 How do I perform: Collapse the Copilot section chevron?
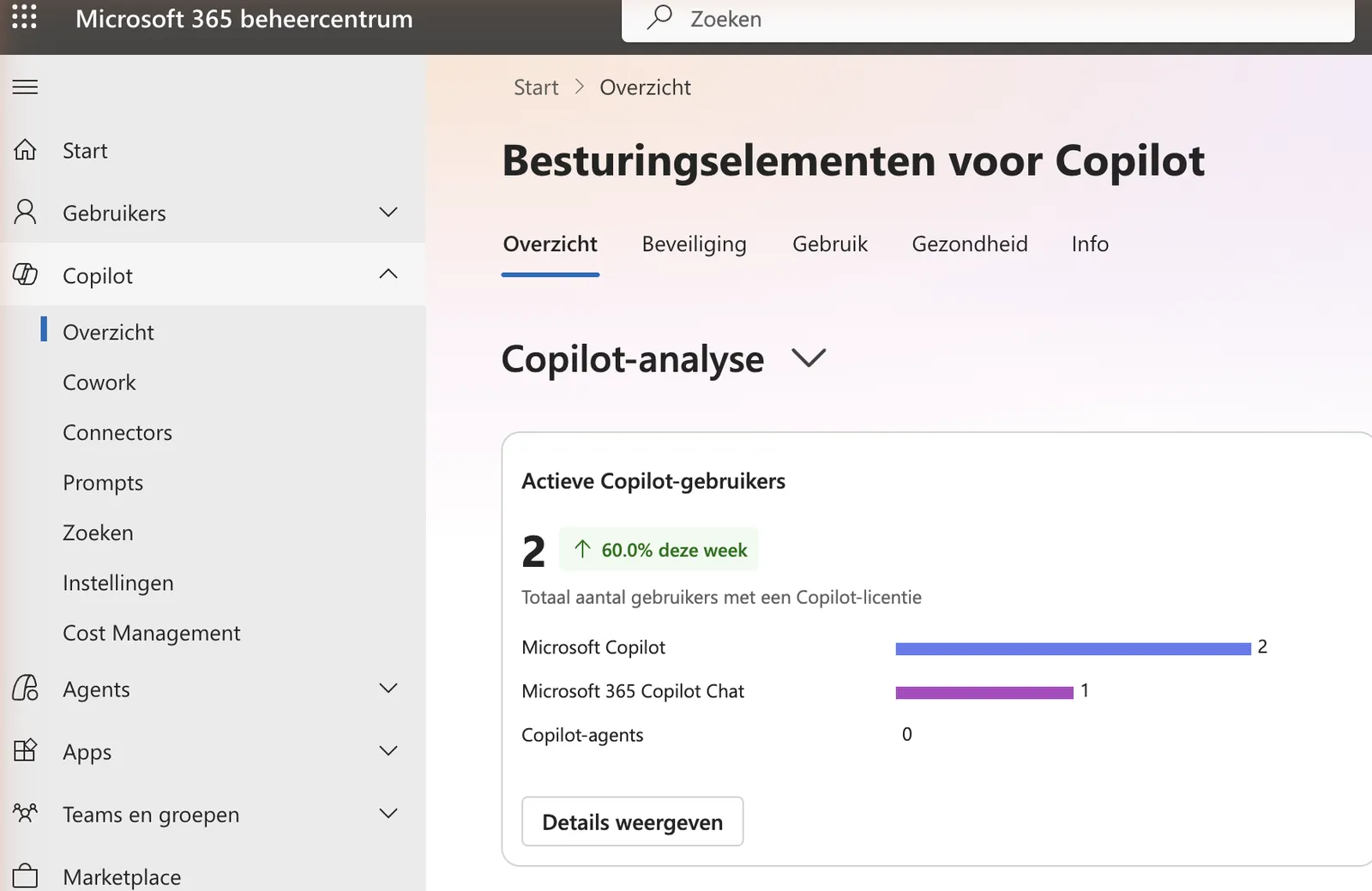(388, 274)
